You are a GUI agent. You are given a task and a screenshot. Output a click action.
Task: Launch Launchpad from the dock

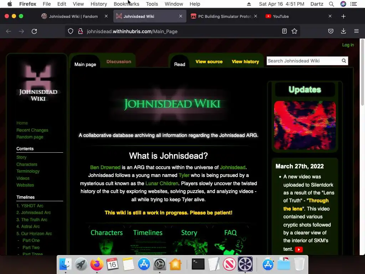(x=81, y=264)
